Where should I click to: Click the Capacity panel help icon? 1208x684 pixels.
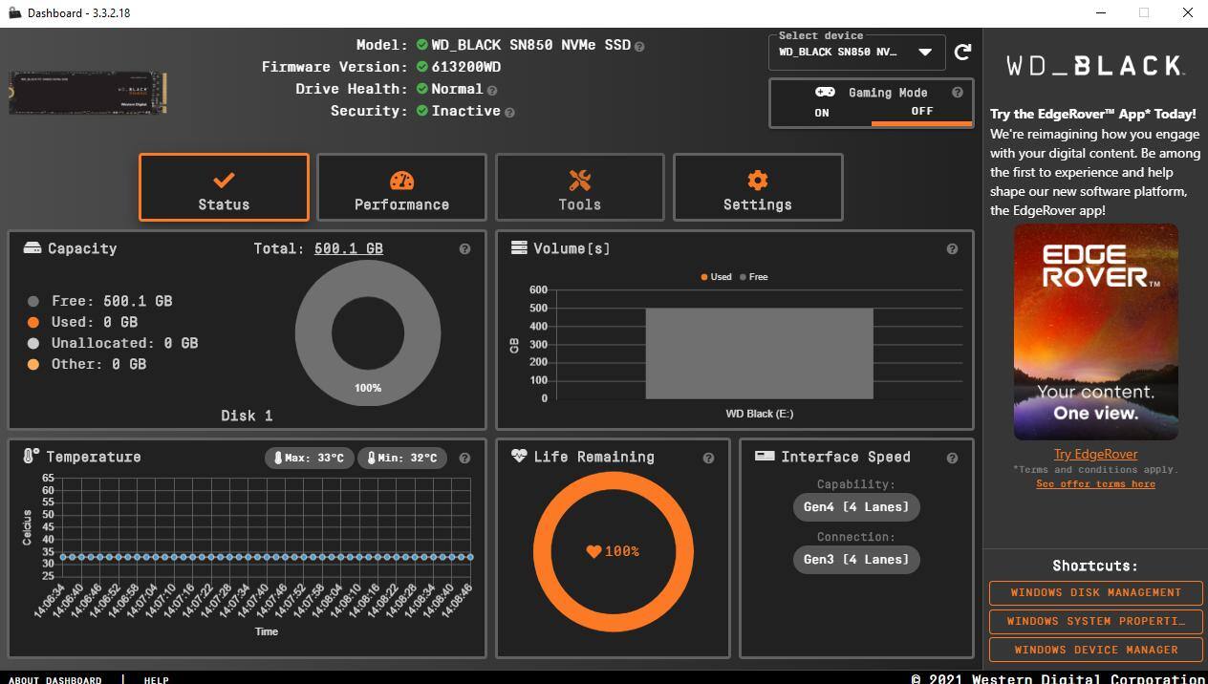click(x=464, y=249)
